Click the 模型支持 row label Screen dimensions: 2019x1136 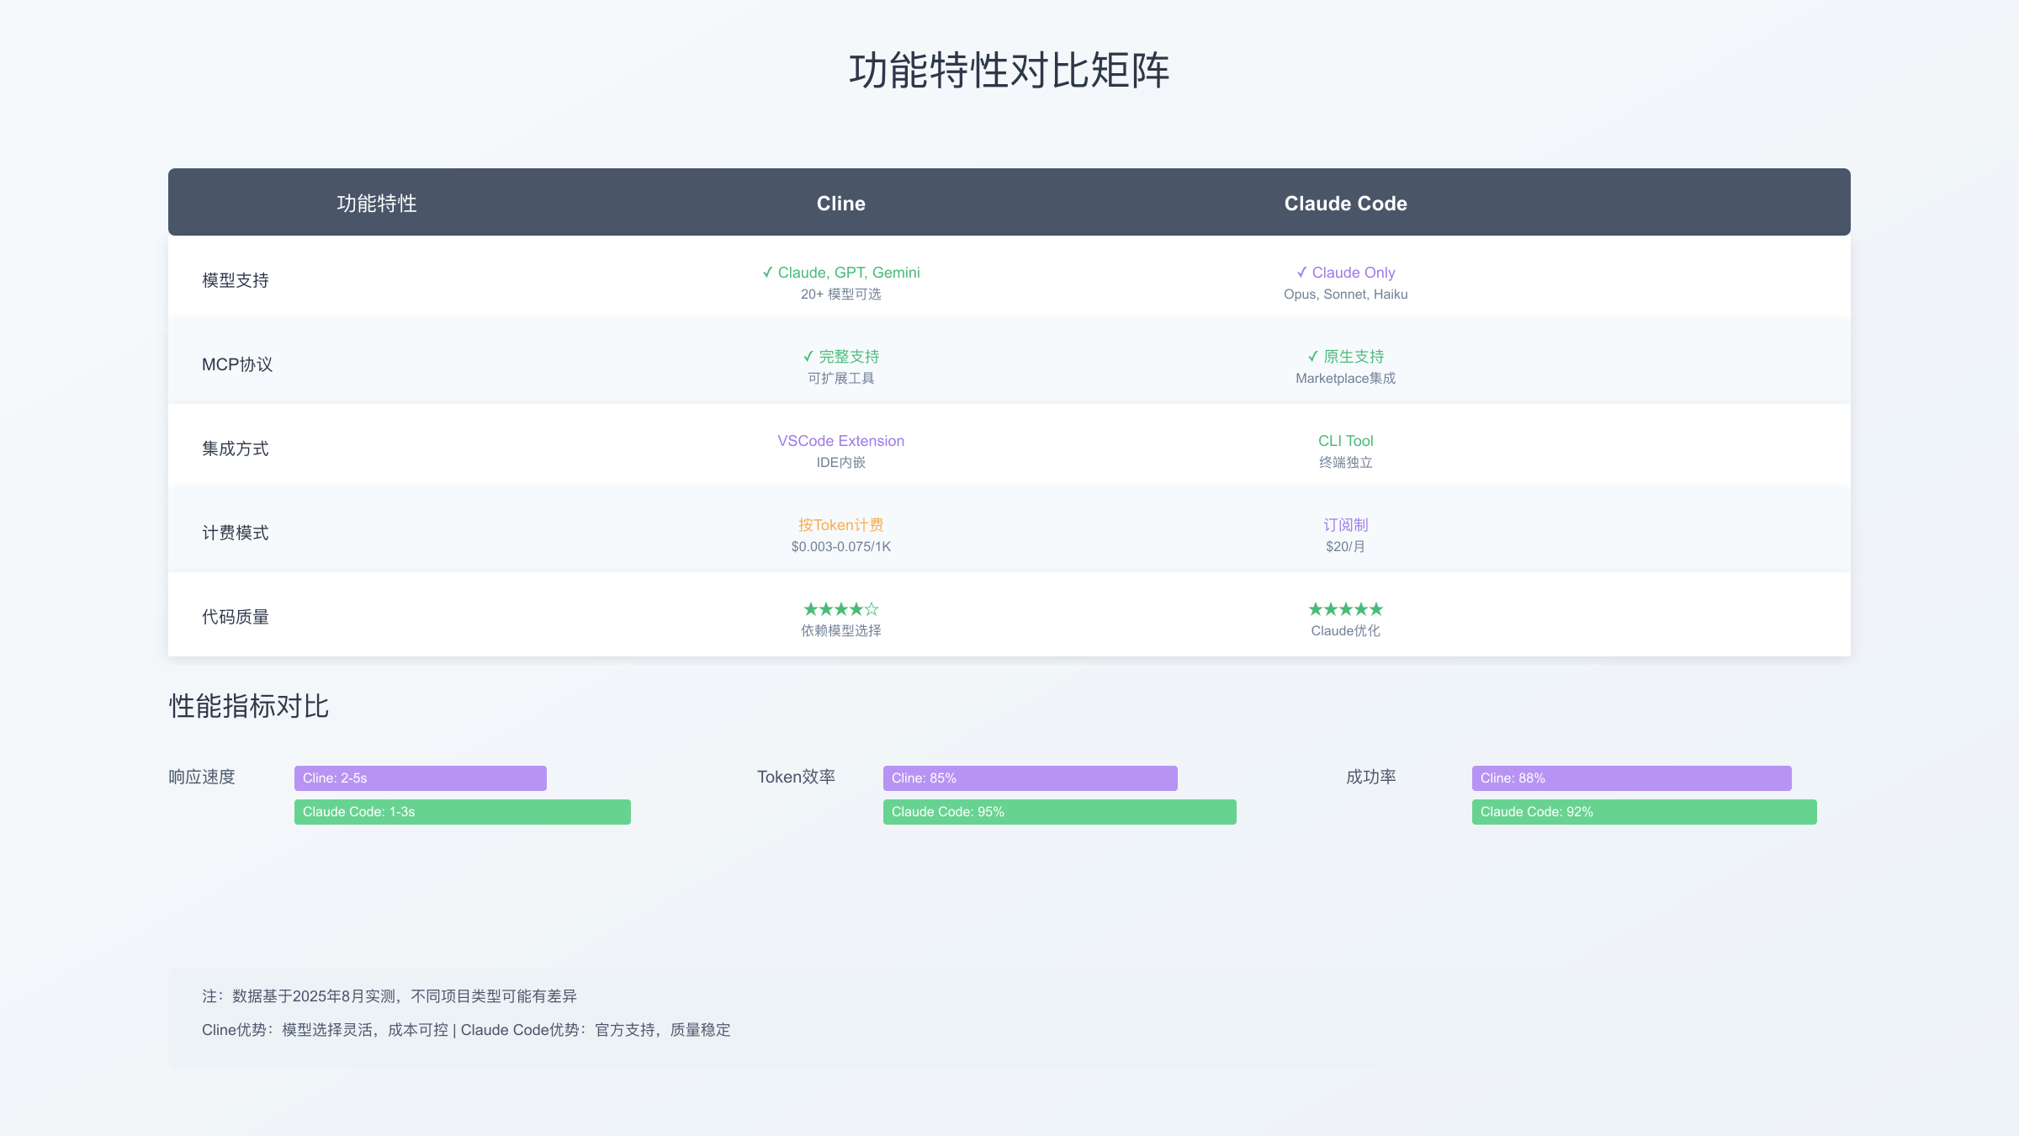(x=236, y=280)
